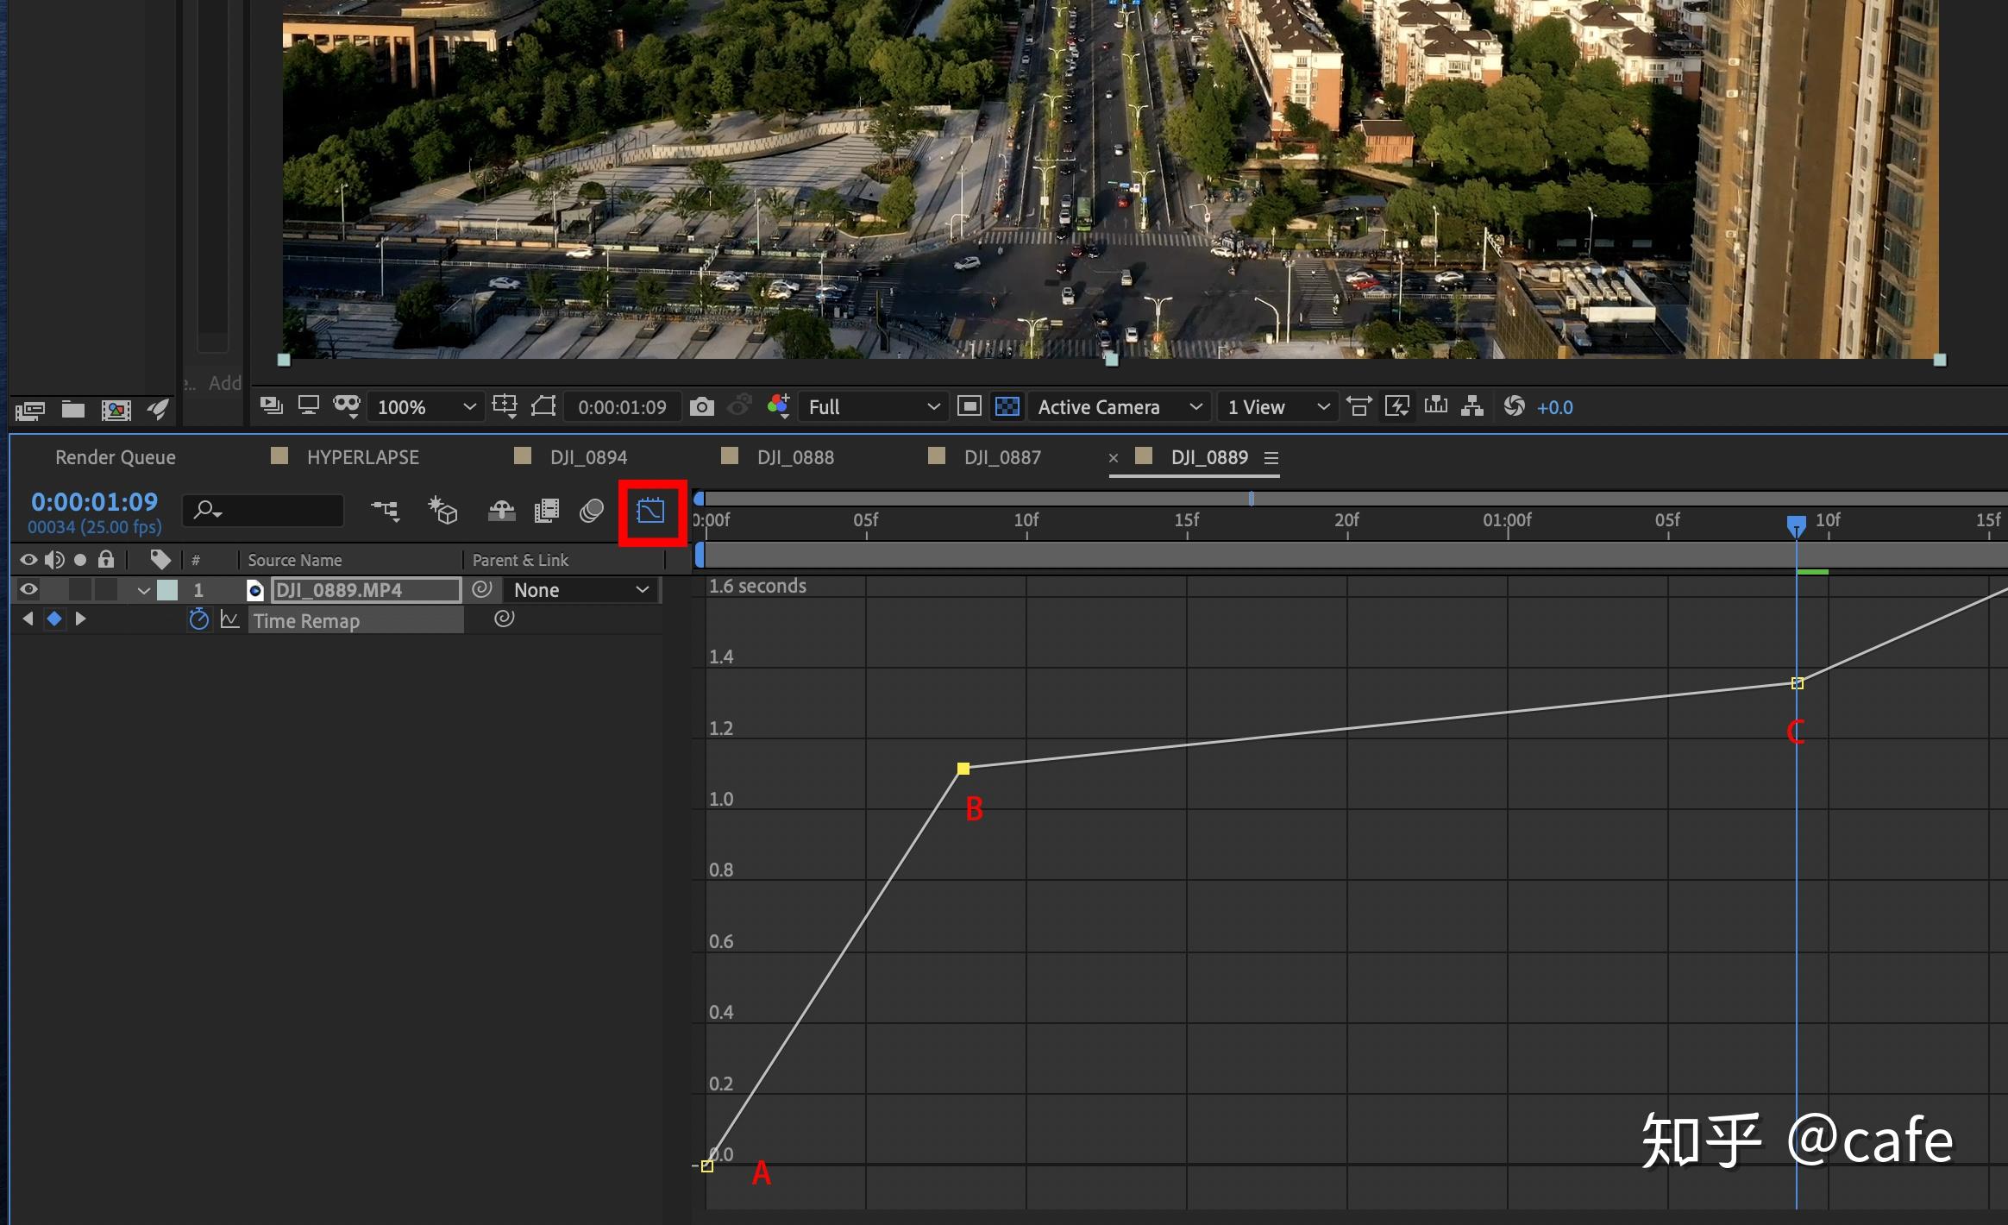Toggle visibility of DJI_0889.MP4 layer

point(24,589)
